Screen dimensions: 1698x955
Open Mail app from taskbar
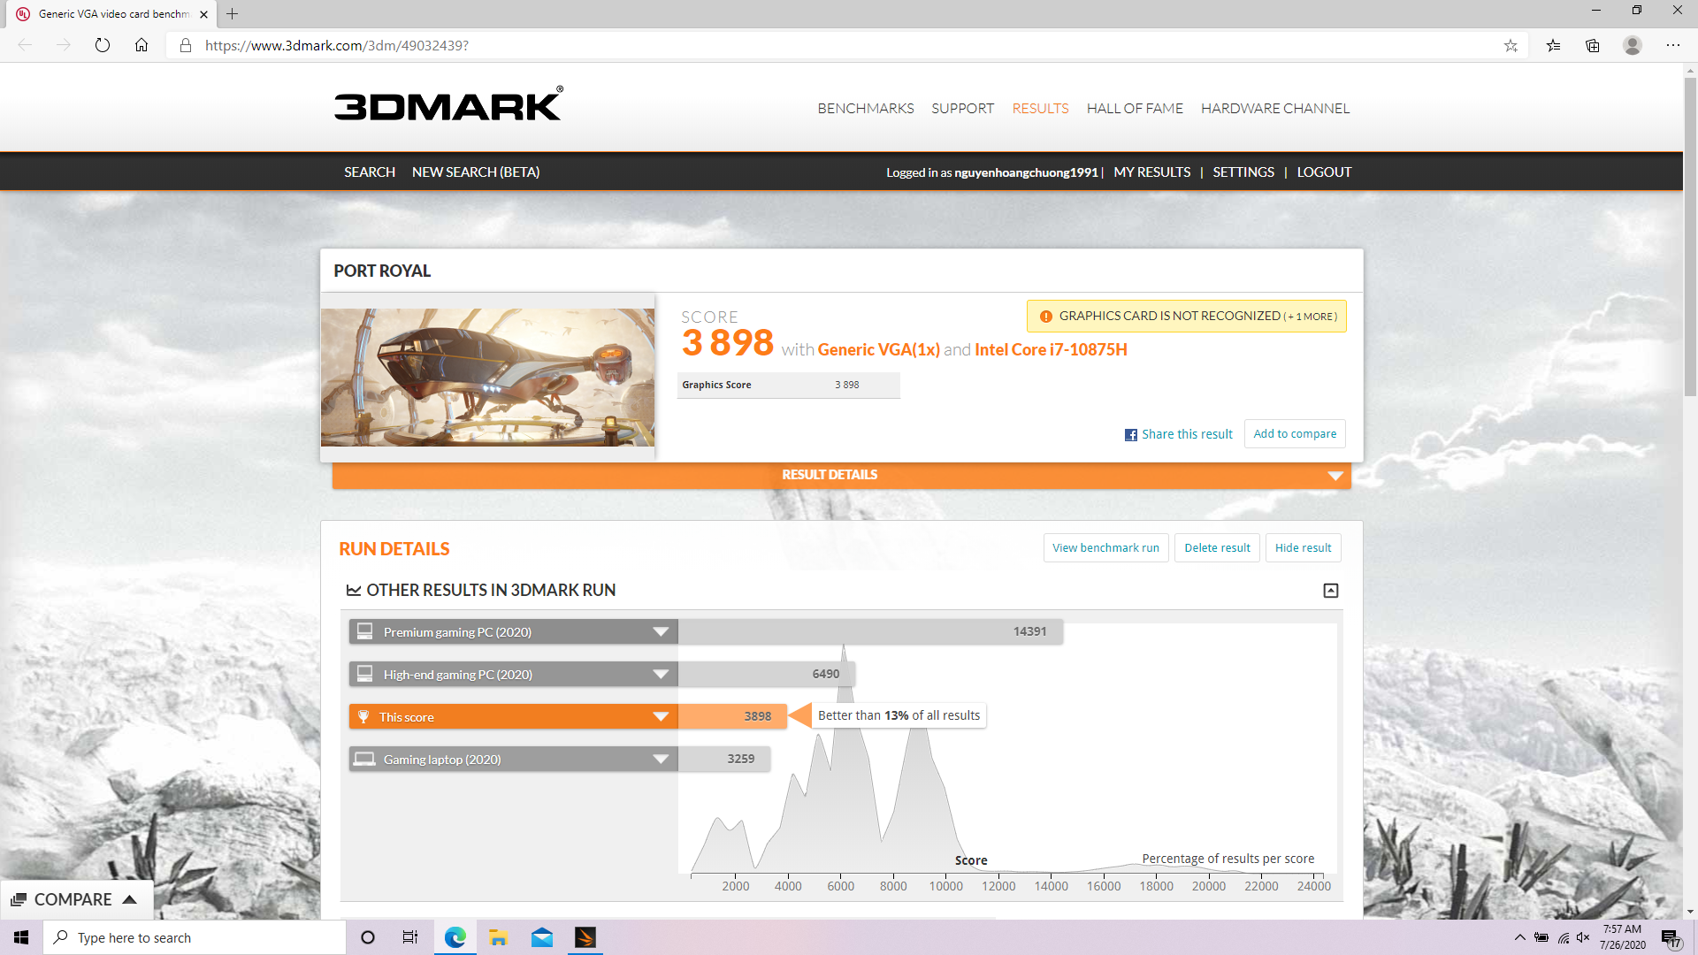pyautogui.click(x=542, y=937)
